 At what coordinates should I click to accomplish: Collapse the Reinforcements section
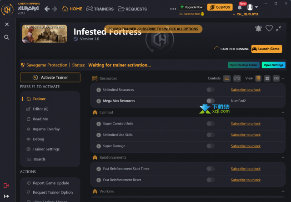283,157
